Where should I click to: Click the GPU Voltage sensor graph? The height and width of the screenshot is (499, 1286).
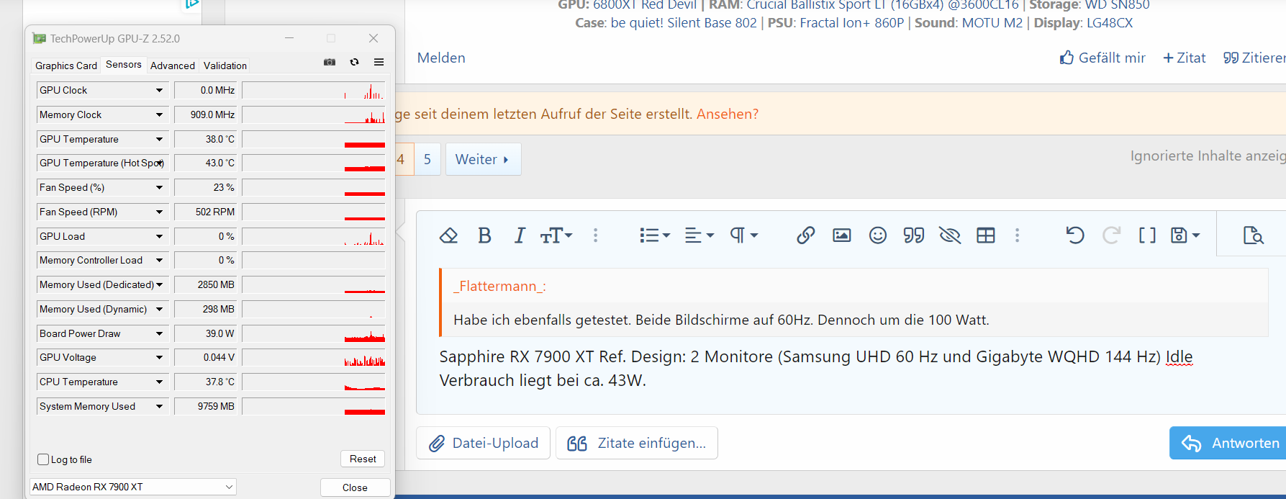pos(314,357)
